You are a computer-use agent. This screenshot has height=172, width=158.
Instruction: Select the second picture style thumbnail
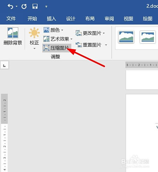(x=148, y=37)
